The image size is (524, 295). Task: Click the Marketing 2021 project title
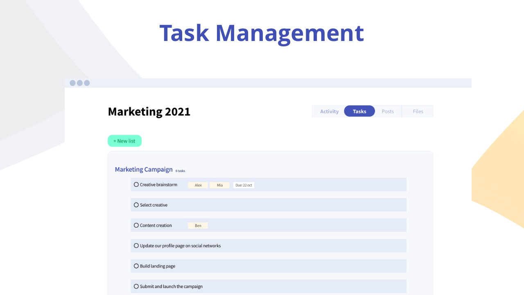coord(149,112)
